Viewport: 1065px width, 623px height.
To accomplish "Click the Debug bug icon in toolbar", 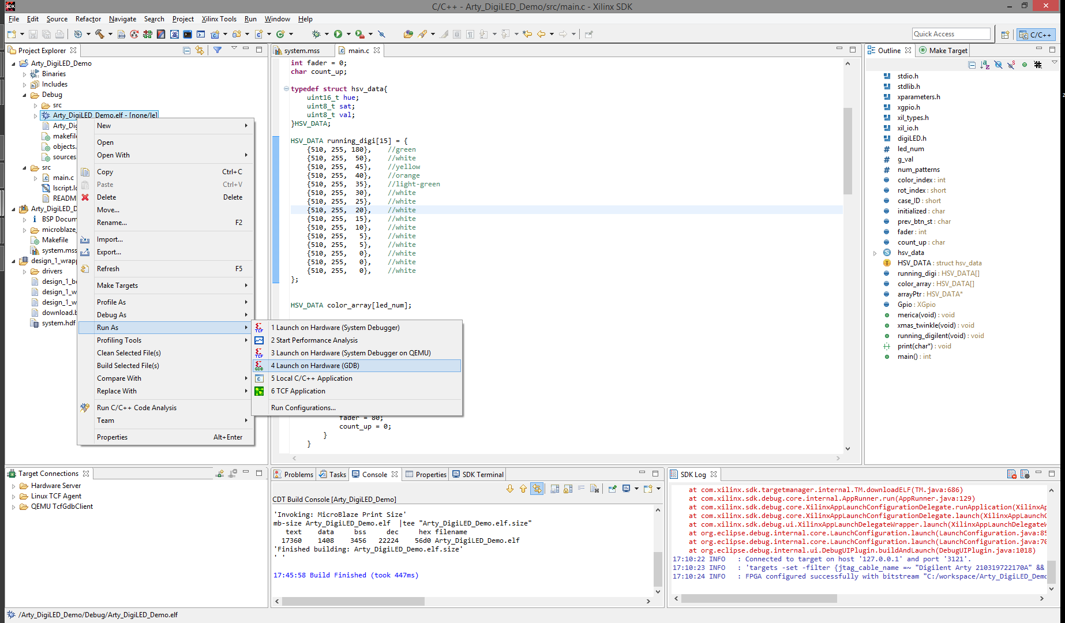I will point(316,34).
